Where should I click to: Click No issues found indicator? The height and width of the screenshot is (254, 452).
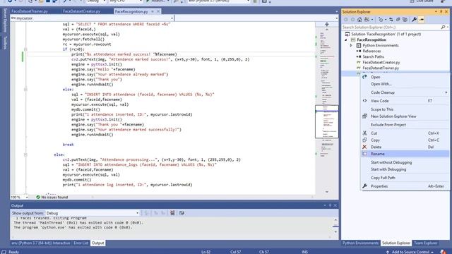[x=52, y=198]
